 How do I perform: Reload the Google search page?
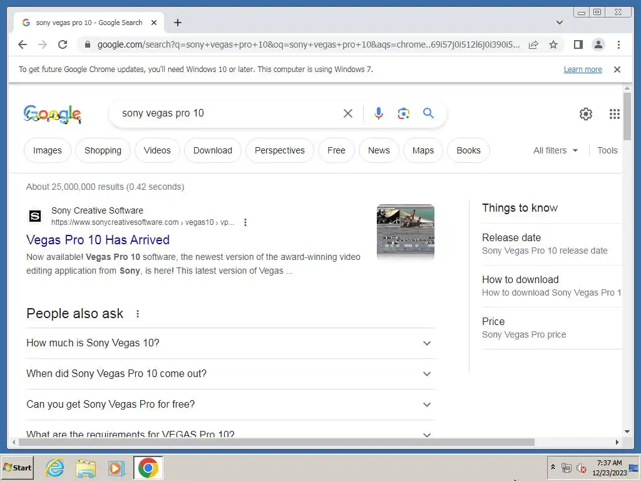(x=63, y=44)
